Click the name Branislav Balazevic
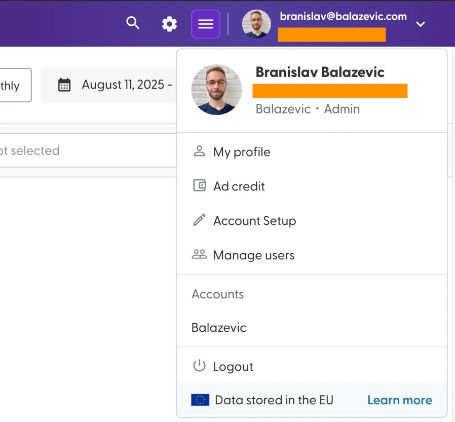Screen dimensions: 455x422 [320, 72]
